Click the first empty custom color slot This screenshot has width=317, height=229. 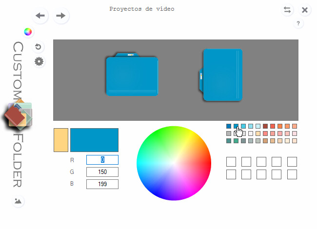tap(231, 161)
